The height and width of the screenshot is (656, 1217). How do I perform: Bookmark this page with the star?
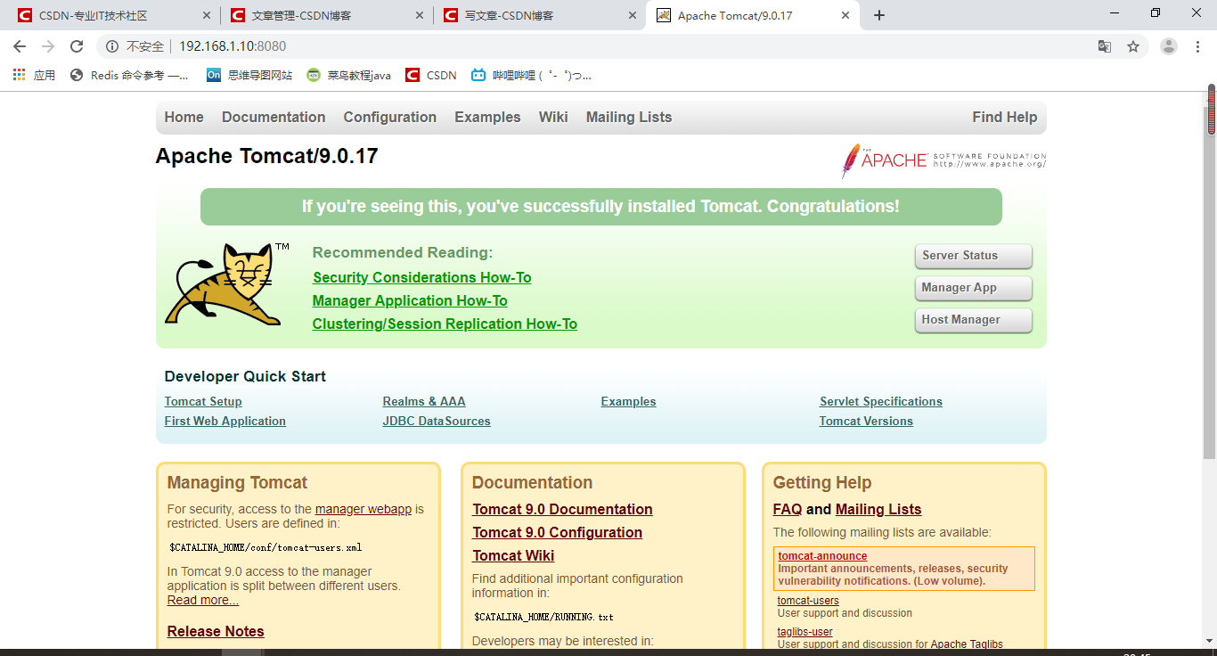[x=1133, y=46]
